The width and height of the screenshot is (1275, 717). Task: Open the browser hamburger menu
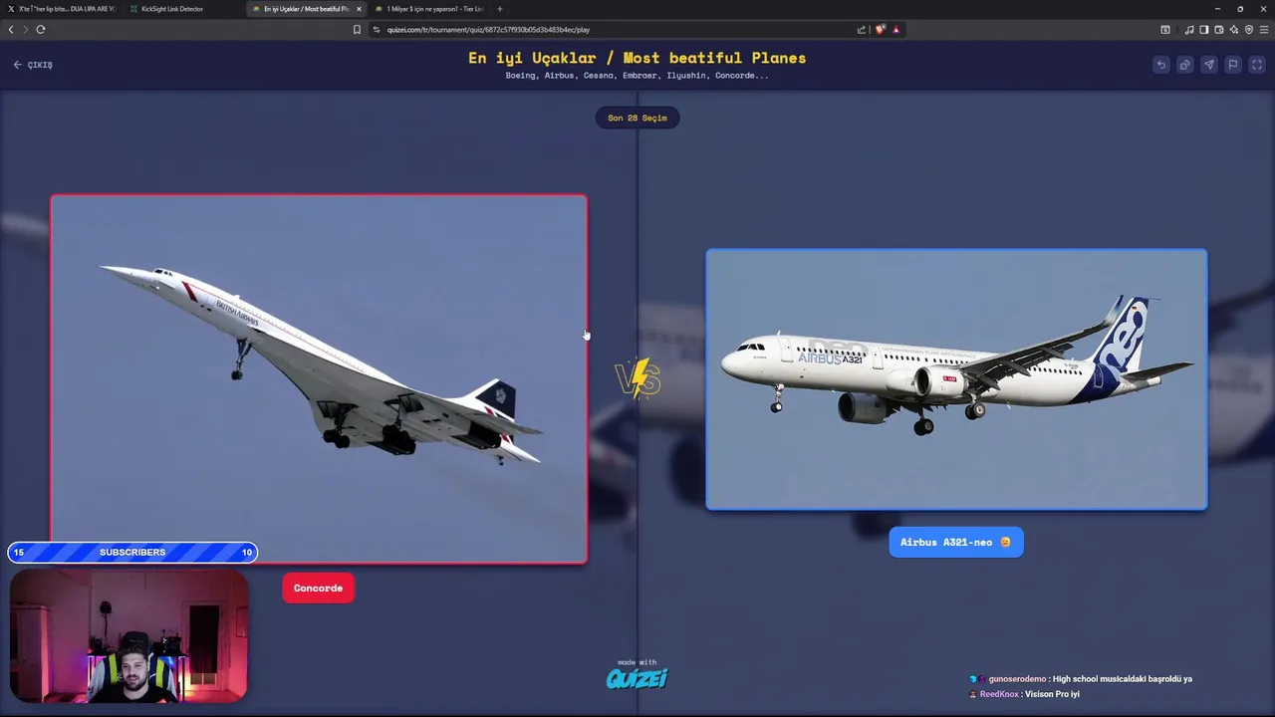click(1264, 30)
